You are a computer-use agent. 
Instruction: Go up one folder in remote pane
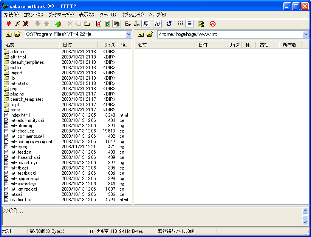(141, 34)
